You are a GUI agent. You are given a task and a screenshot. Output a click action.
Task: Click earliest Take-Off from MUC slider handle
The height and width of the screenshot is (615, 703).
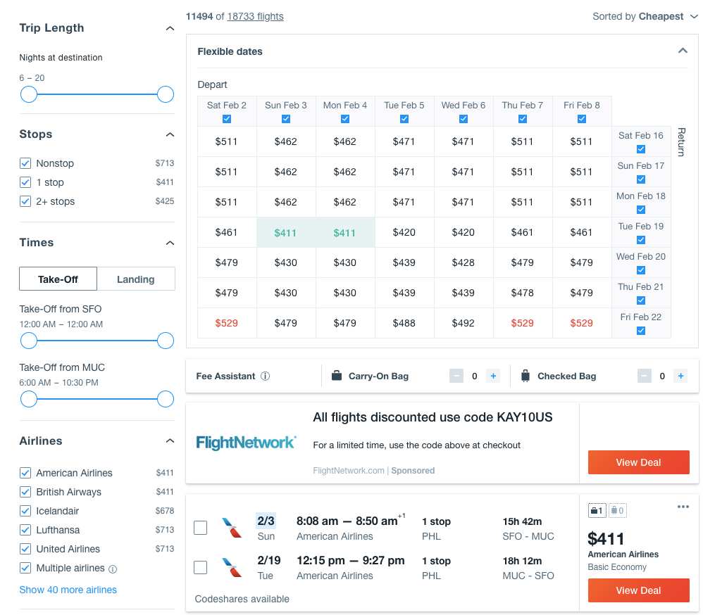(29, 399)
